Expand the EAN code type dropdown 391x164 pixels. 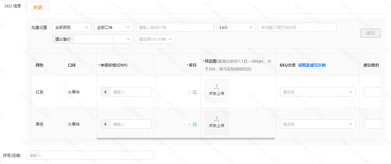(236, 28)
